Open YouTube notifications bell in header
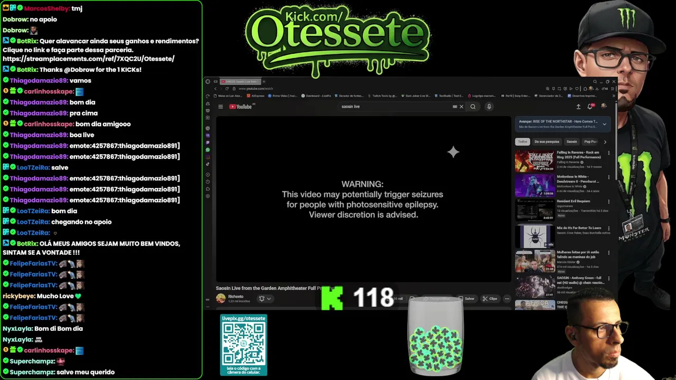676x380 pixels. [x=590, y=106]
